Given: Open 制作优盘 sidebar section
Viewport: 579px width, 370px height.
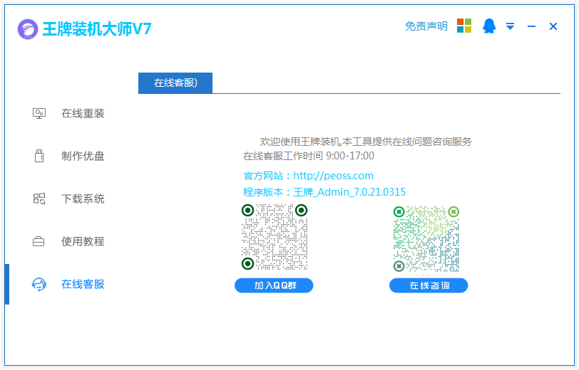Looking at the screenshot, I should click(83, 156).
